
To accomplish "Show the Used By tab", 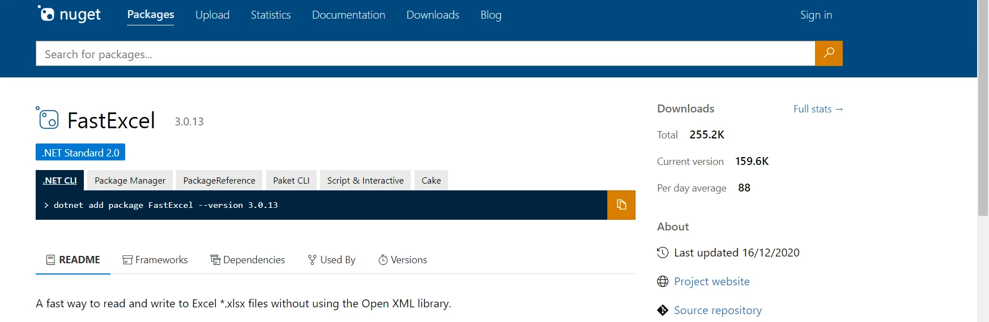I will tap(331, 260).
